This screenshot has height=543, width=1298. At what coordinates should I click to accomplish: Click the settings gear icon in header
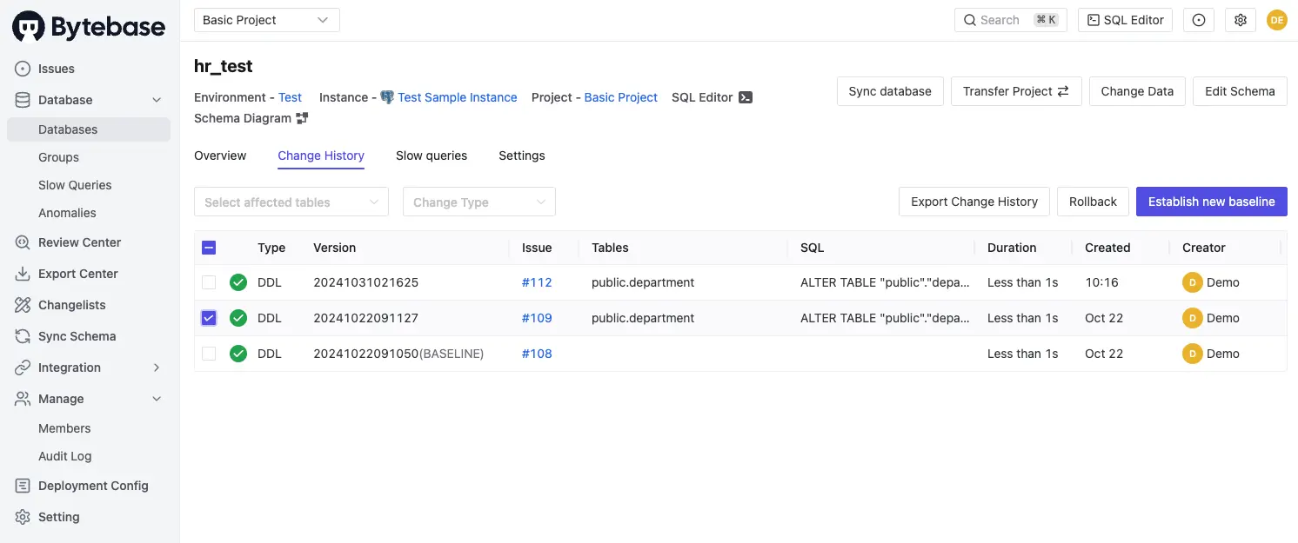1241,20
